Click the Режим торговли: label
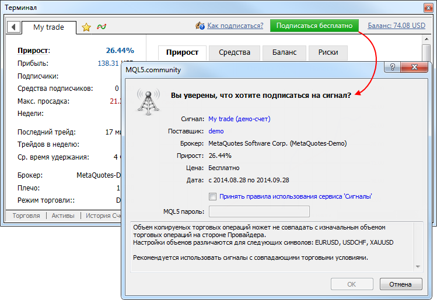 [x=46, y=200]
